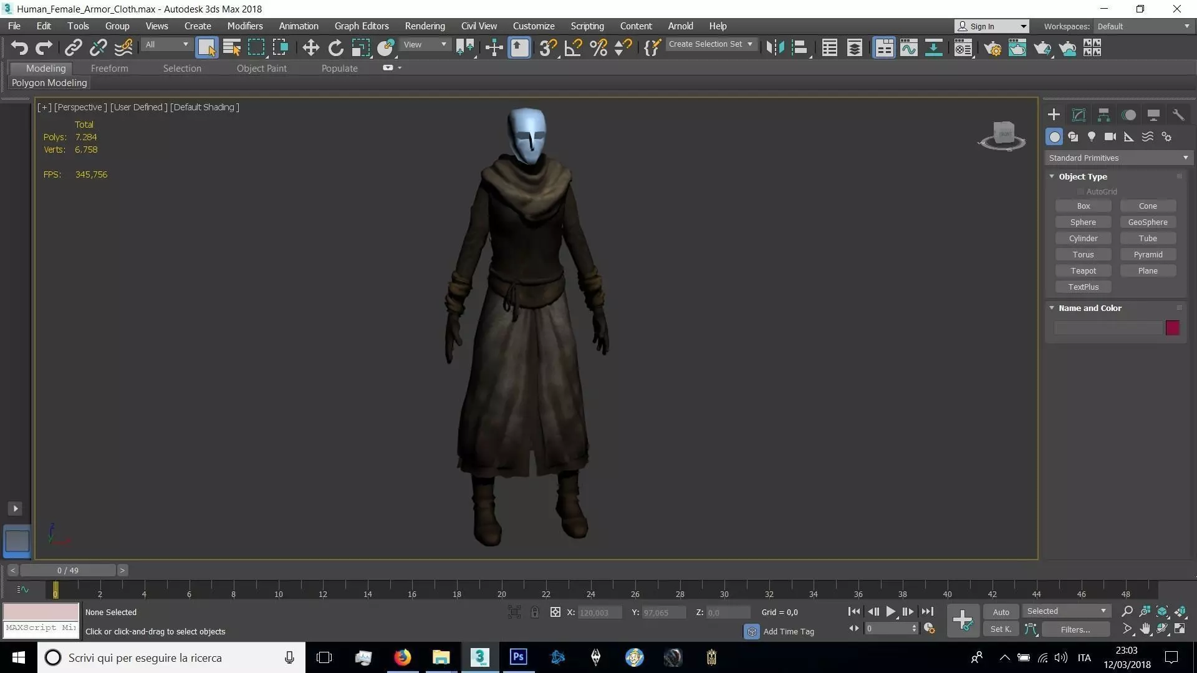Open the Standard Primitives dropdown
This screenshot has height=673, width=1197.
coord(1118,158)
